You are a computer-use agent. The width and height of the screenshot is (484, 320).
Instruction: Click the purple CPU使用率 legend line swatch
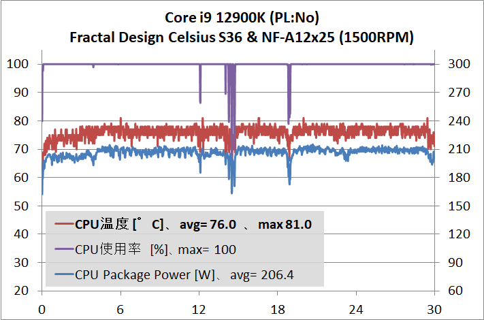(x=65, y=249)
